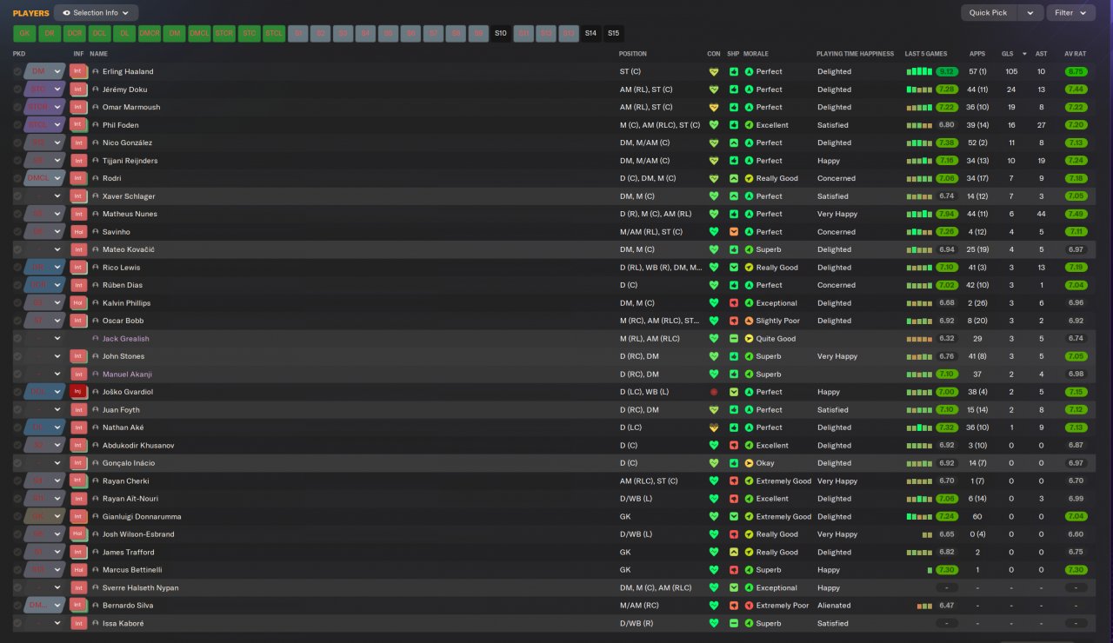Click the eye icon on Selection Info
1113x643 pixels.
[66, 13]
